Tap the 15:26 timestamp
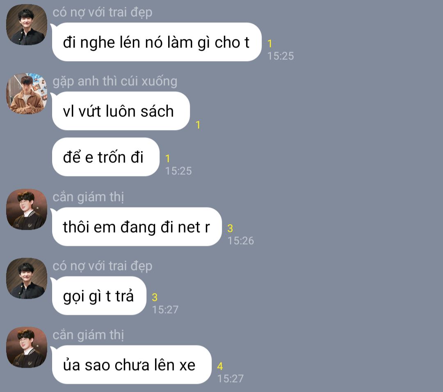Screen dimensions: 443x392 coord(240,241)
